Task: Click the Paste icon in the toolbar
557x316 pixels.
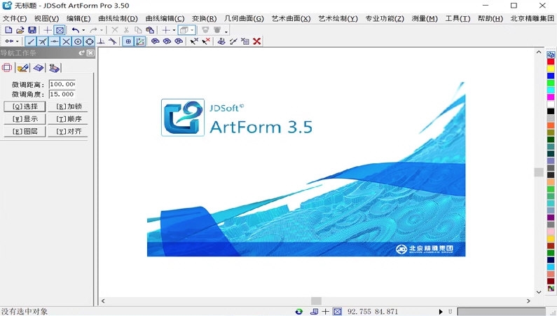Action: coord(150,30)
